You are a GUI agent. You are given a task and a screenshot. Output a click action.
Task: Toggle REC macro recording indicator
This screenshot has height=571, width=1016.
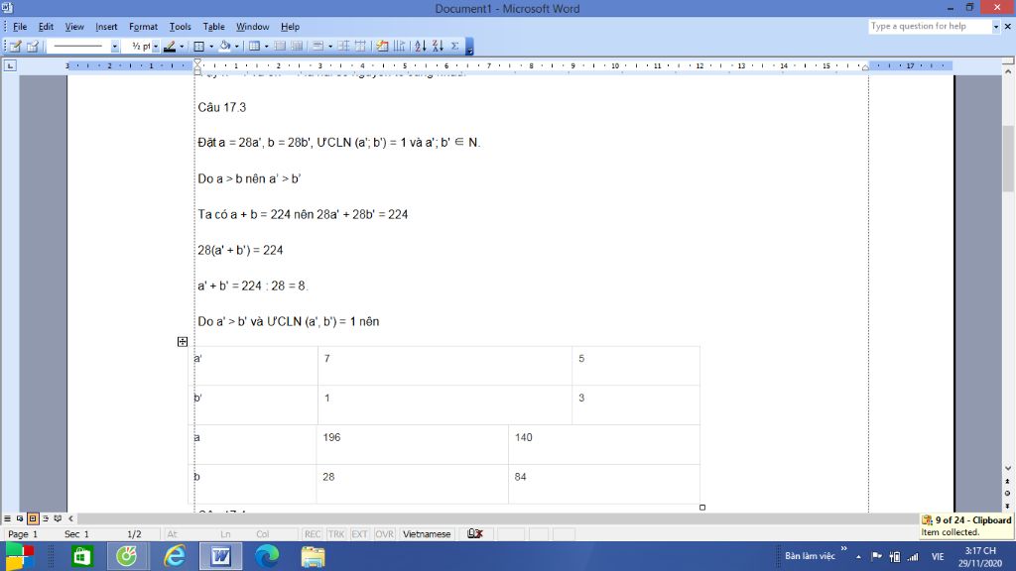[313, 534]
